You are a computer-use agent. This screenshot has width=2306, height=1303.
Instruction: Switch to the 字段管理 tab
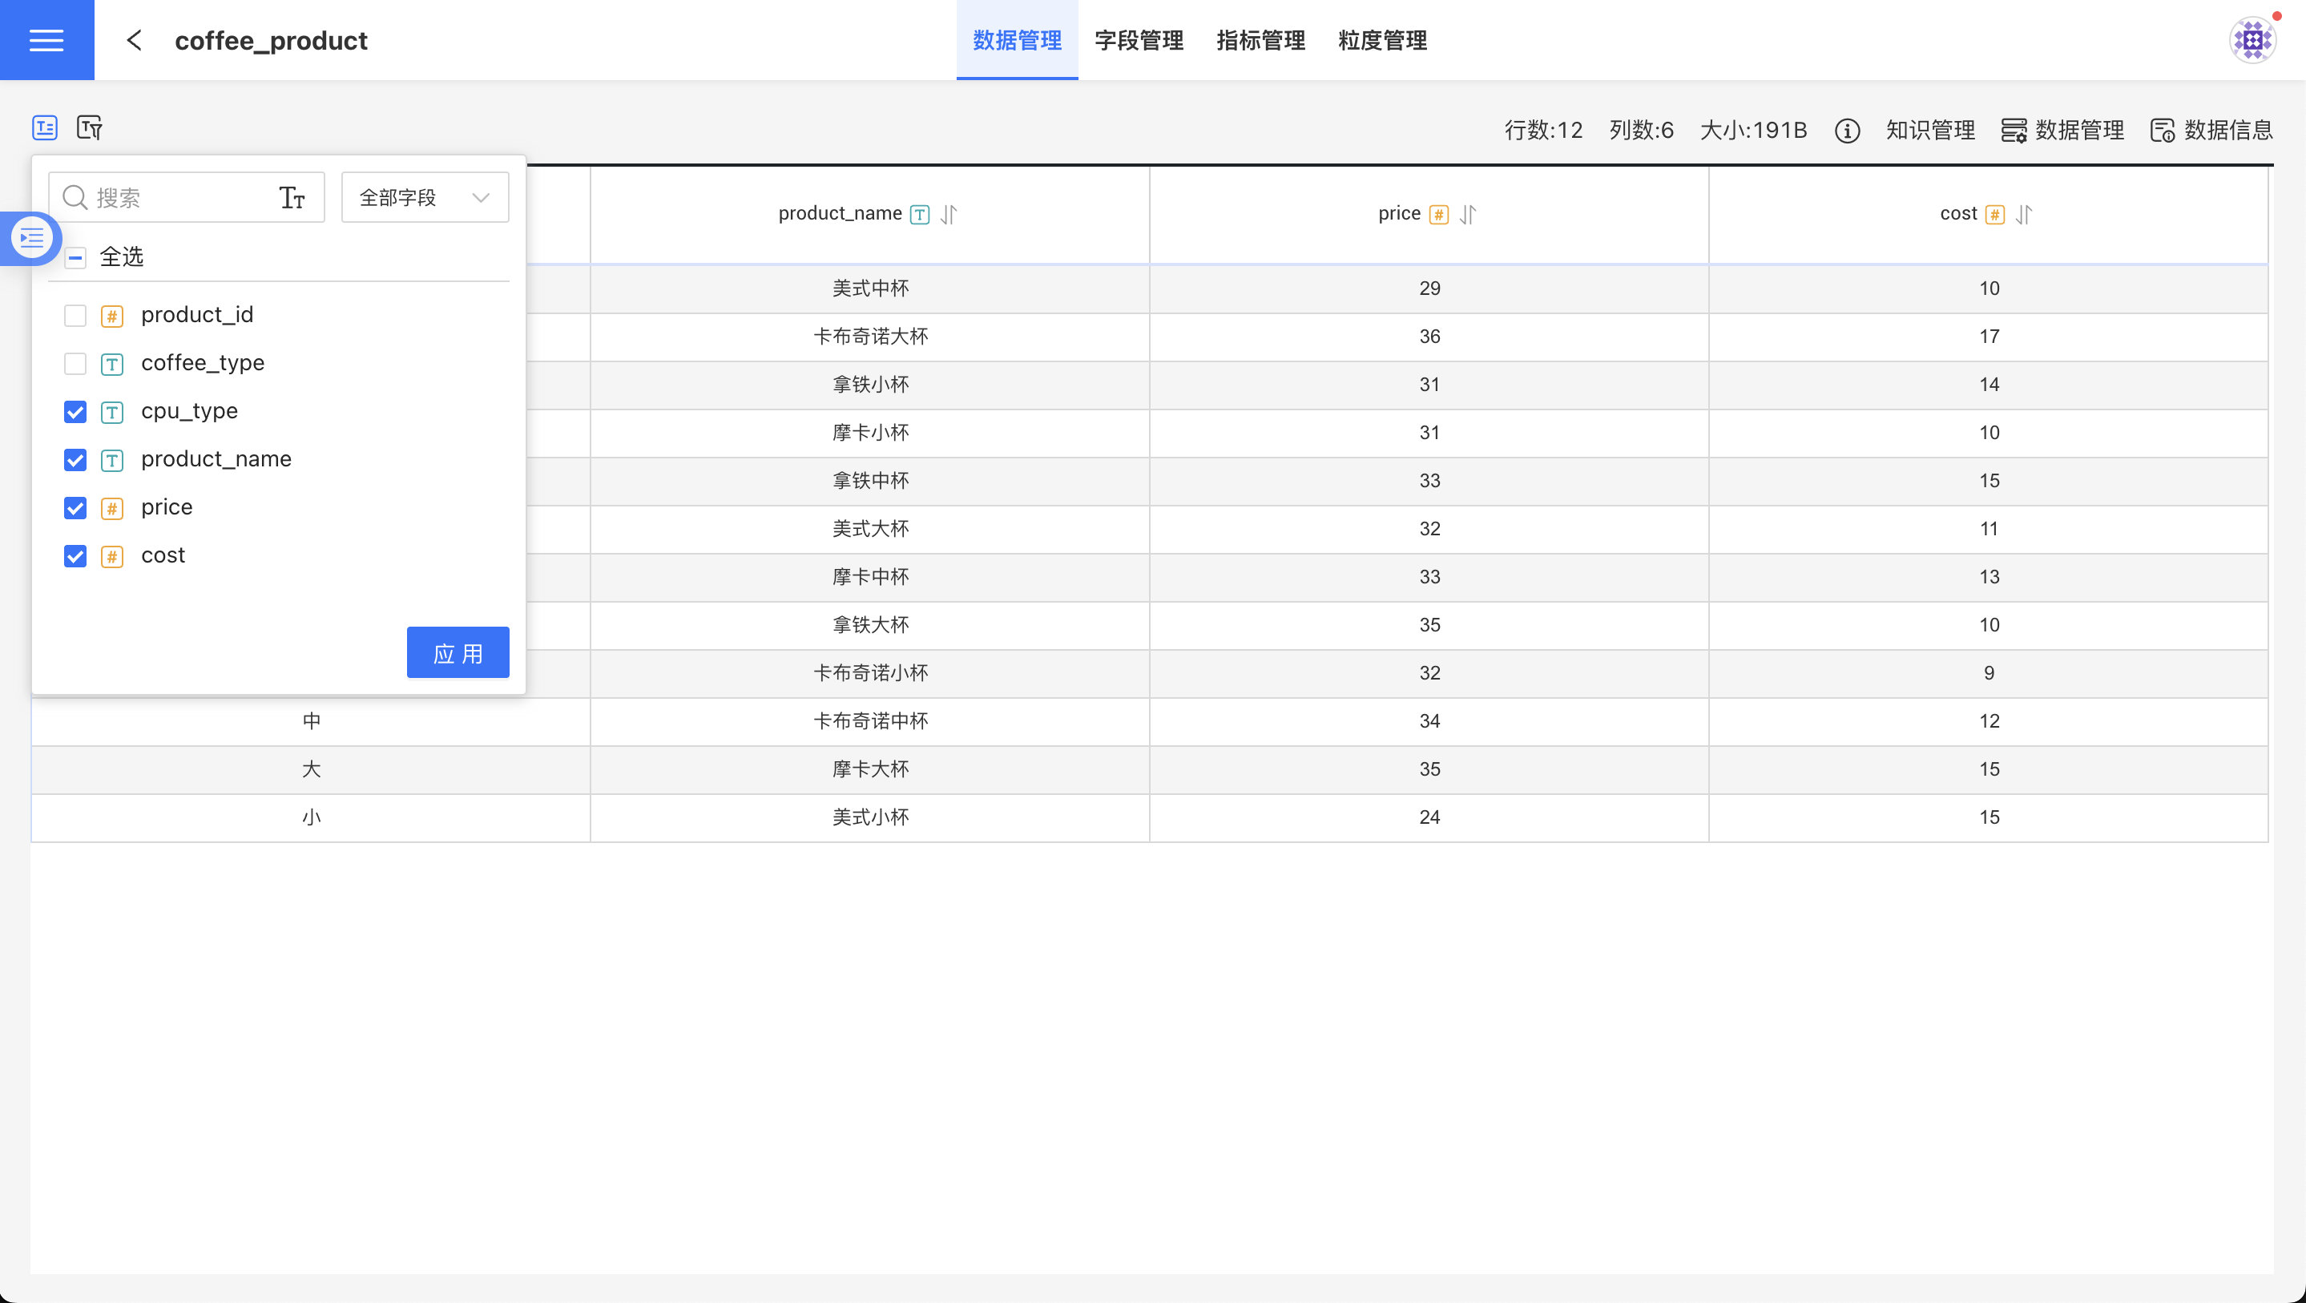(x=1139, y=40)
